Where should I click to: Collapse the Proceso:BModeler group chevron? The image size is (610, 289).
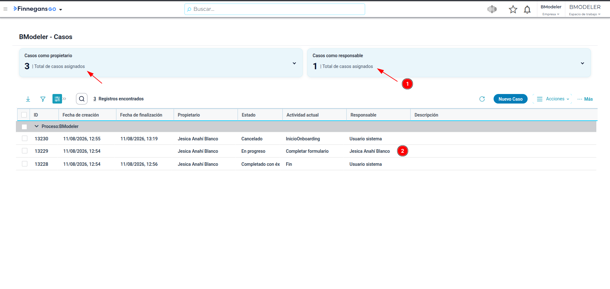[37, 126]
